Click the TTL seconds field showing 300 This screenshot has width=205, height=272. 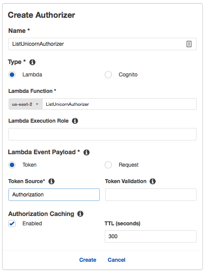(150, 236)
